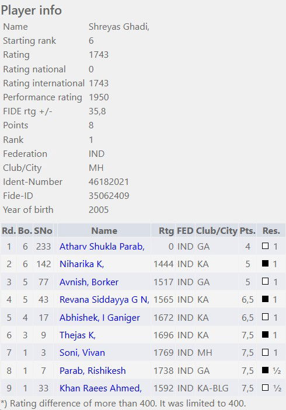Open Revana Siddayya G N link

coord(104,299)
